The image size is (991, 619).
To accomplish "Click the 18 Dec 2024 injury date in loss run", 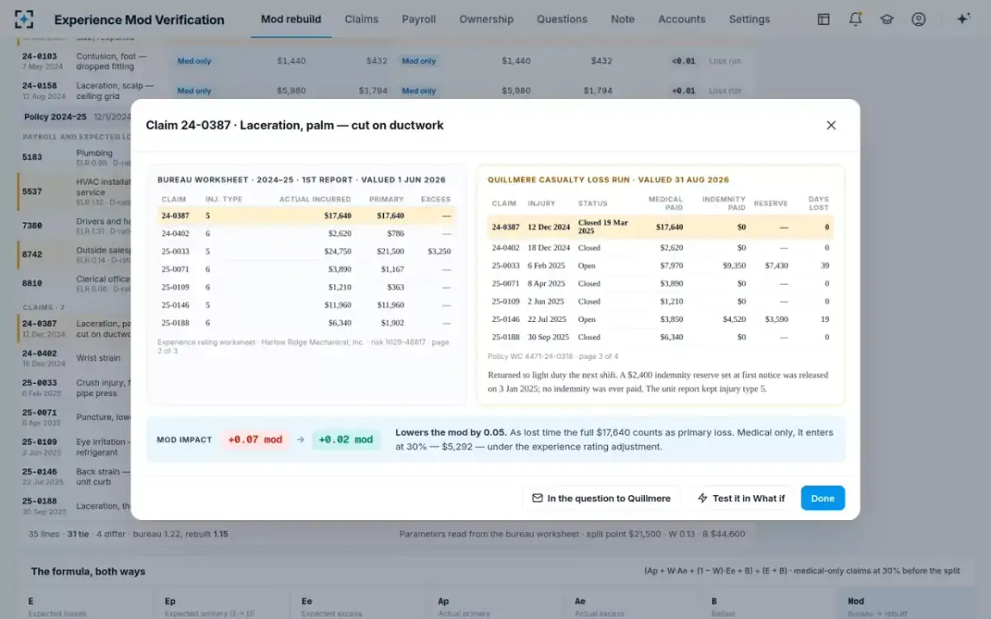I will coord(549,248).
